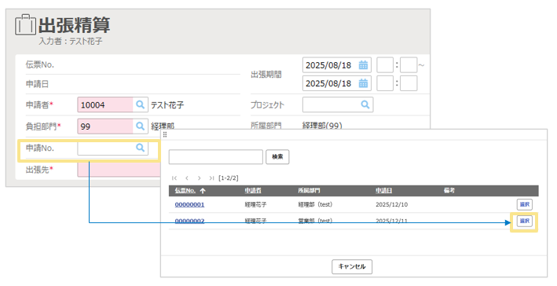
Task: Click 所属部門 column header in dialog
Action: pos(309,191)
